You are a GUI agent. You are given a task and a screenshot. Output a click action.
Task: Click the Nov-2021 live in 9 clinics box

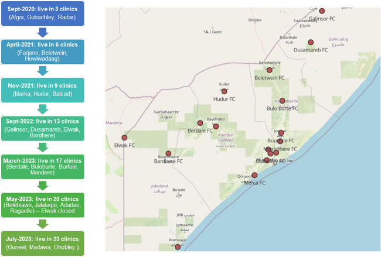(x=43, y=90)
